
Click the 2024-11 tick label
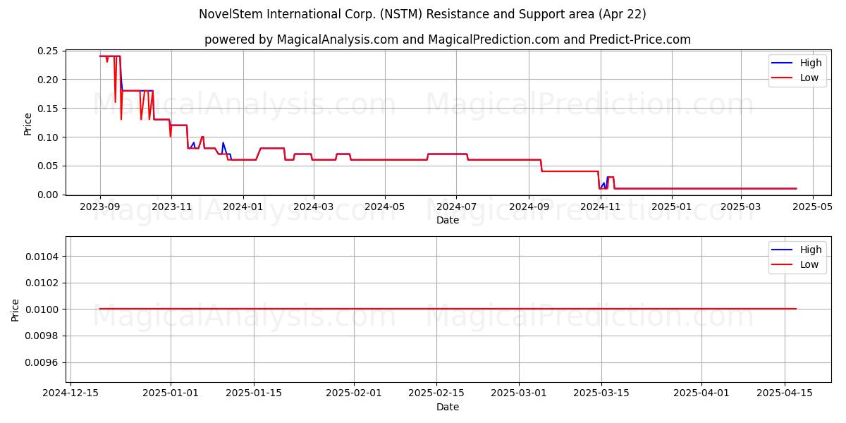click(599, 207)
